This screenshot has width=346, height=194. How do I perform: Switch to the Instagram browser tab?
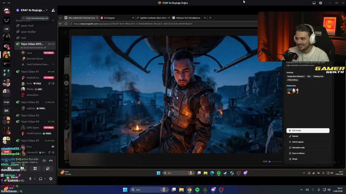117,18
